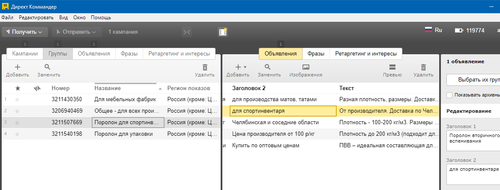Sort groups by the 'Название' column header

108,88
